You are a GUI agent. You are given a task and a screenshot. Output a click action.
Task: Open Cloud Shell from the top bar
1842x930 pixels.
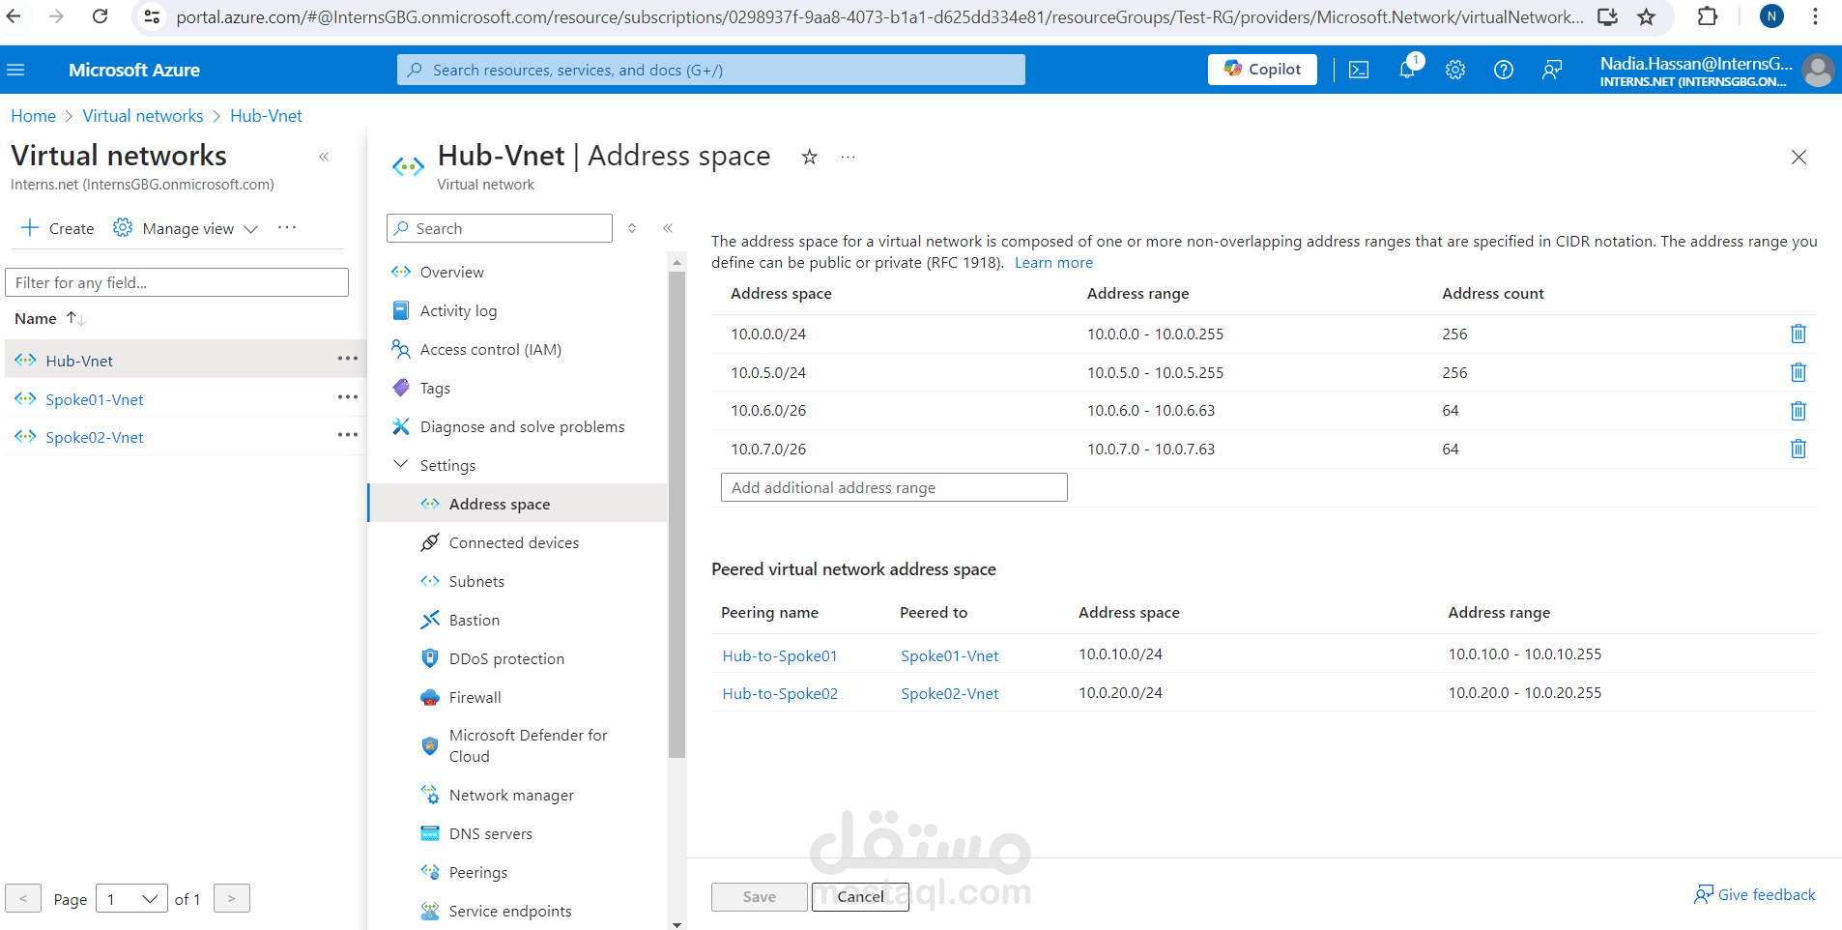pyautogui.click(x=1359, y=70)
